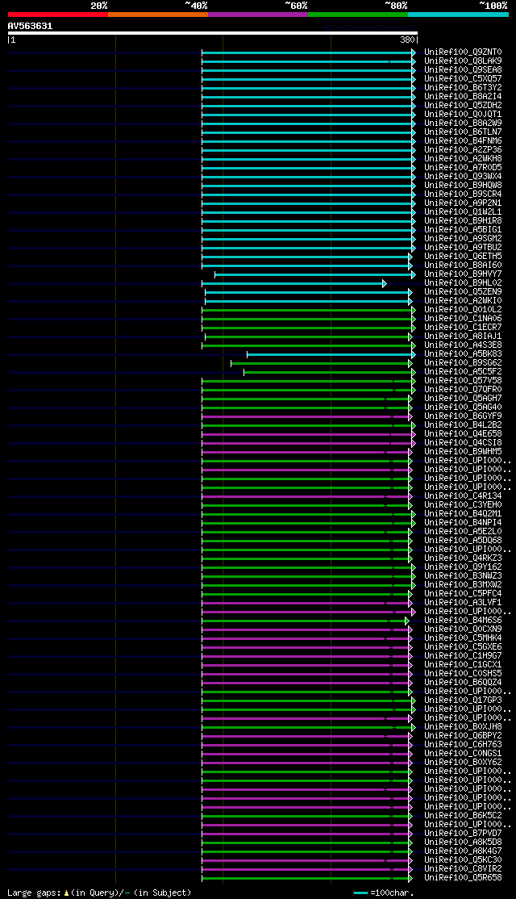Select the UniRef100_C4R134 label
516x899 pixels.
(x=464, y=496)
